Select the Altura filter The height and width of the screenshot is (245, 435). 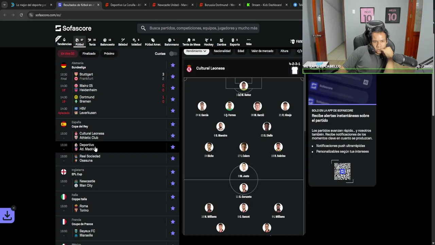284,51
